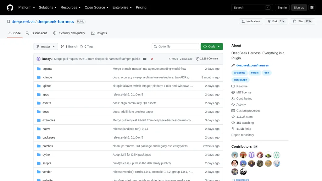Open the Enterprise dropdown
Viewport: 322px width, 181px height.
[x=122, y=8]
